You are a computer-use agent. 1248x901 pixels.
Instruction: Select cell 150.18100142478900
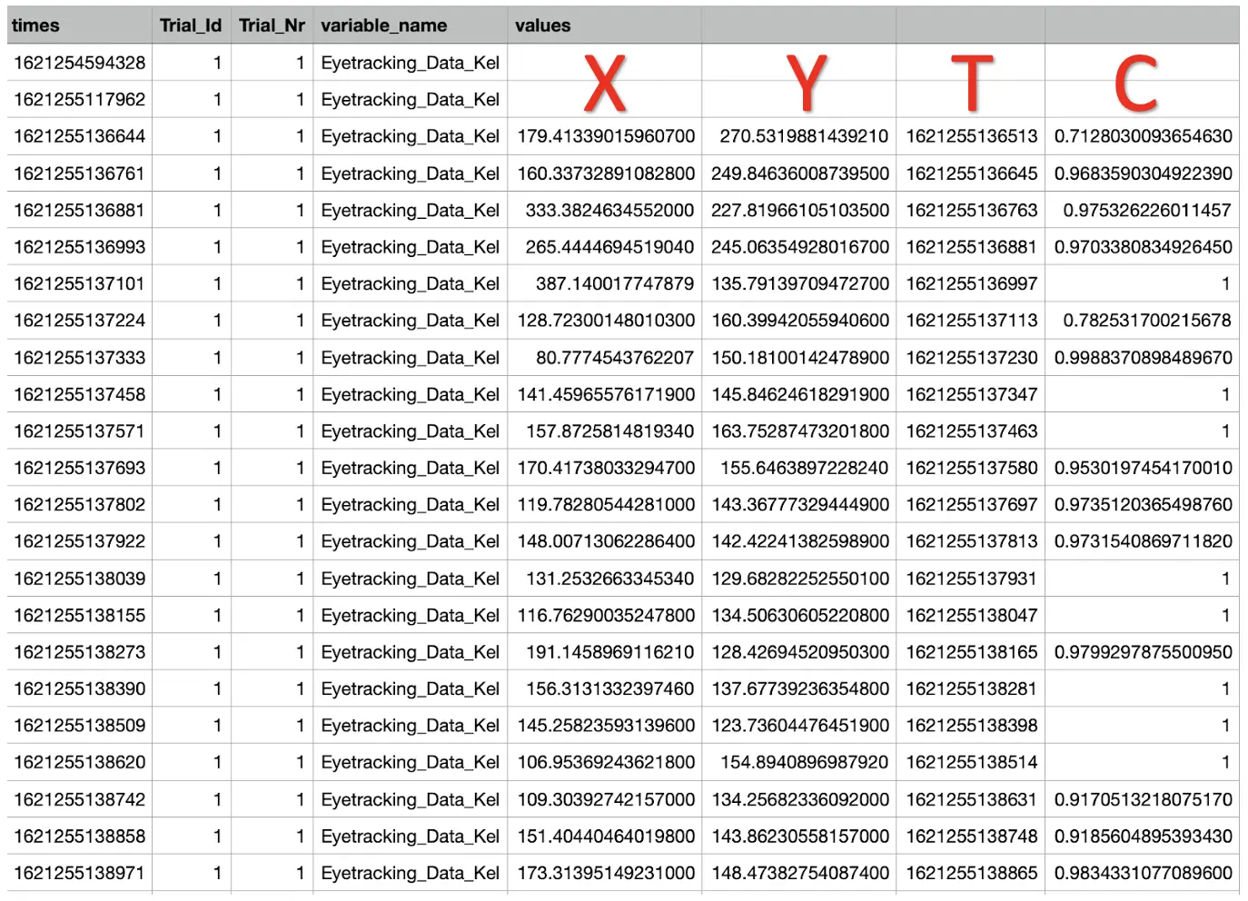pos(798,357)
